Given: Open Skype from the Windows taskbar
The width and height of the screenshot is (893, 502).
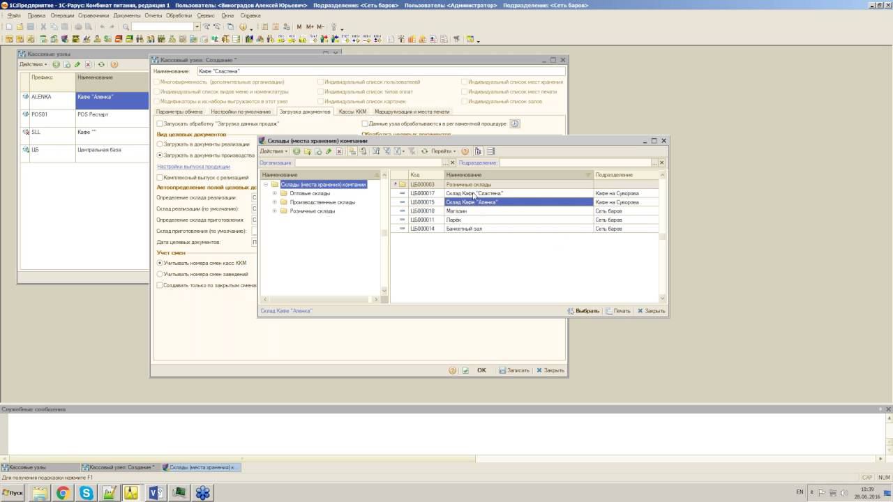Looking at the screenshot, I should pos(87,493).
